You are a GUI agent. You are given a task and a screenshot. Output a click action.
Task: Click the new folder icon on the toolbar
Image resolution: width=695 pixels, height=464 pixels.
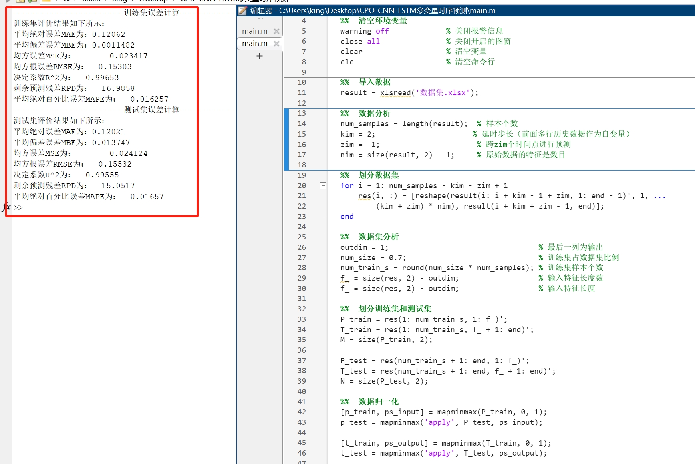point(20,1)
